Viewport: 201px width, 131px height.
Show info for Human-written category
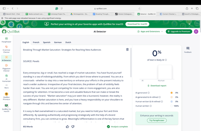151,106
